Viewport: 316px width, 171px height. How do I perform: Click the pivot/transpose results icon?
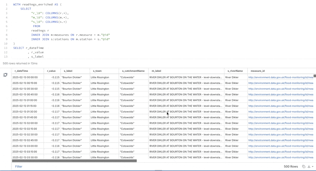6,75
